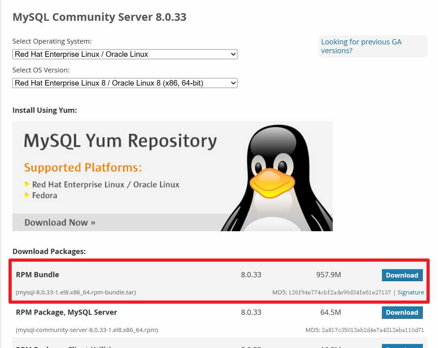Click the 'MySQL Community Server 8.0.33' heading

coord(99,17)
